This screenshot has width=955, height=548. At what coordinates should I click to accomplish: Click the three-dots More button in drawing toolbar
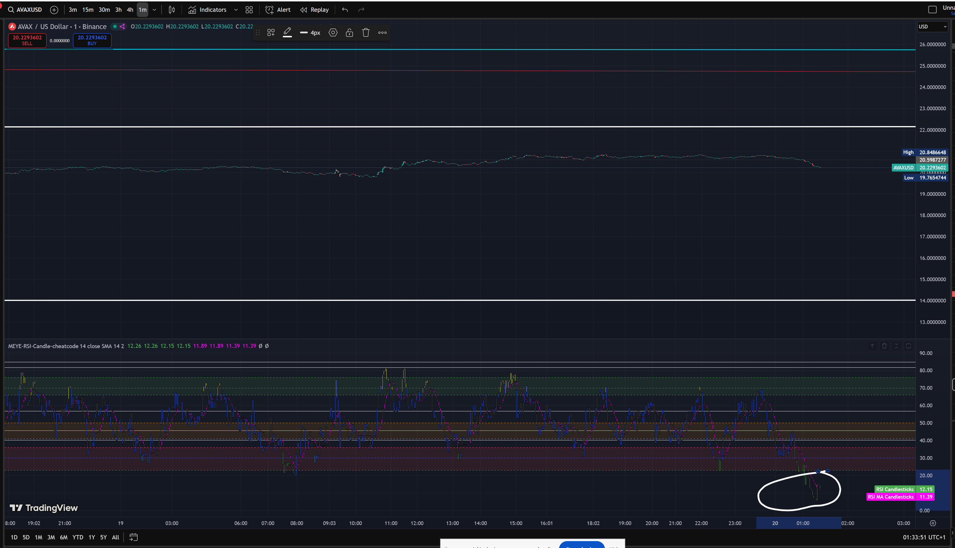point(382,33)
